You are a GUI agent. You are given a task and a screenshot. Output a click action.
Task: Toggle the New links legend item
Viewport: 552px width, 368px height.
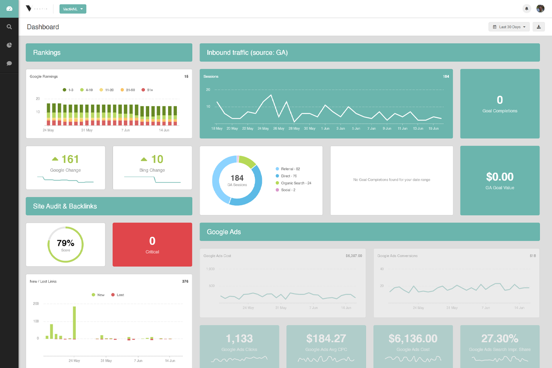[x=98, y=295]
